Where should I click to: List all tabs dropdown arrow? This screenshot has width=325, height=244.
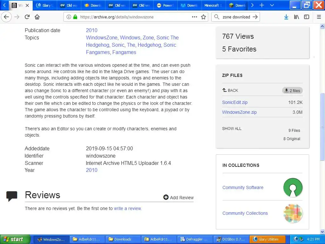[272, 5]
